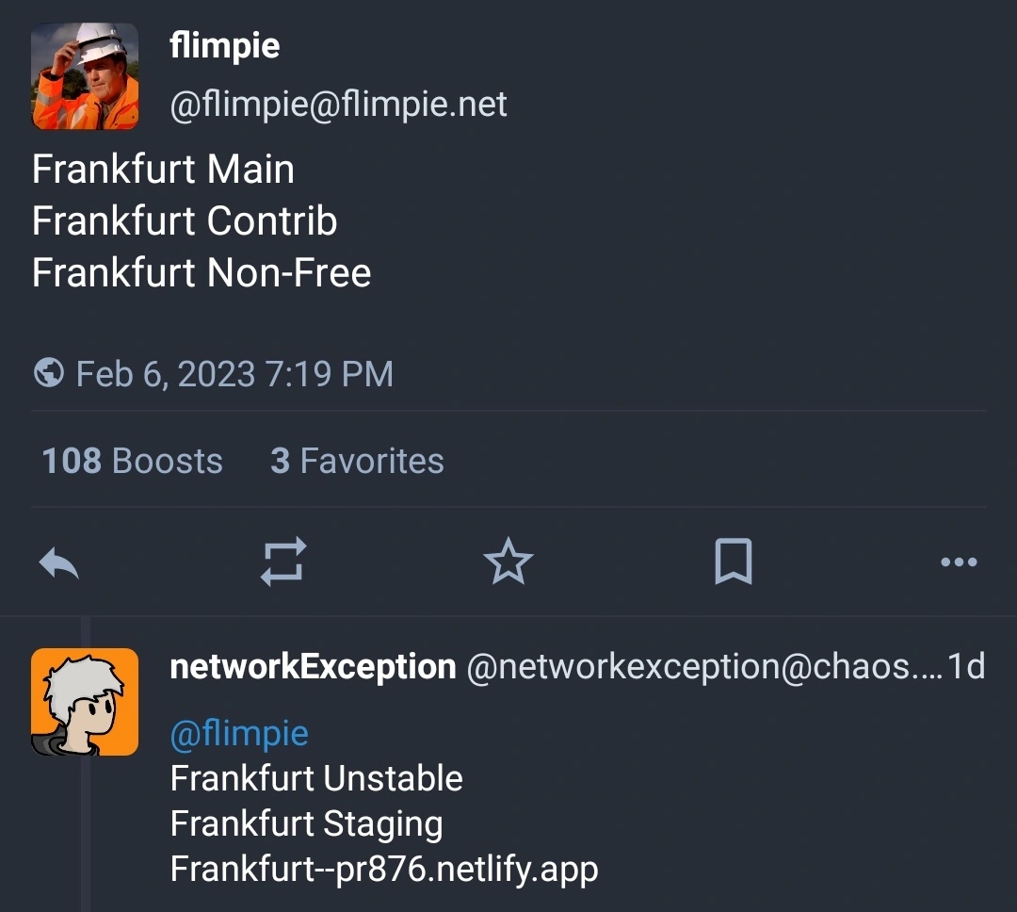Bookmark flimpie's post
Viewport: 1017px width, 912px height.
733,562
